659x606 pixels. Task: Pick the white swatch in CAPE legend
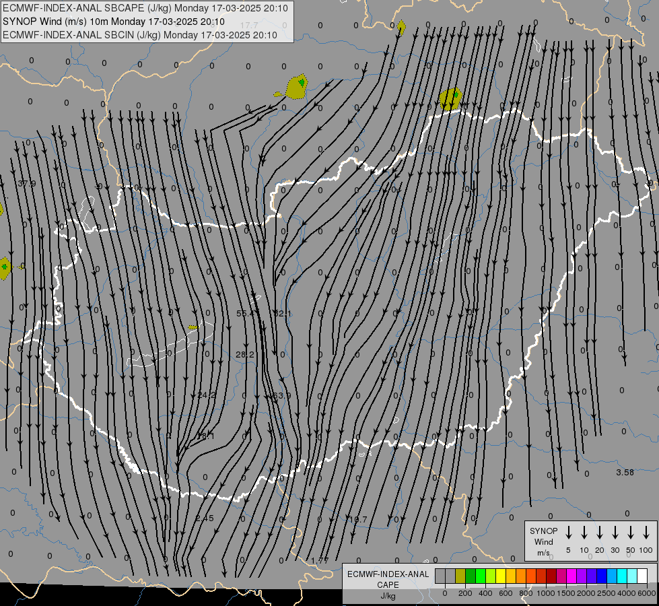tap(641, 576)
